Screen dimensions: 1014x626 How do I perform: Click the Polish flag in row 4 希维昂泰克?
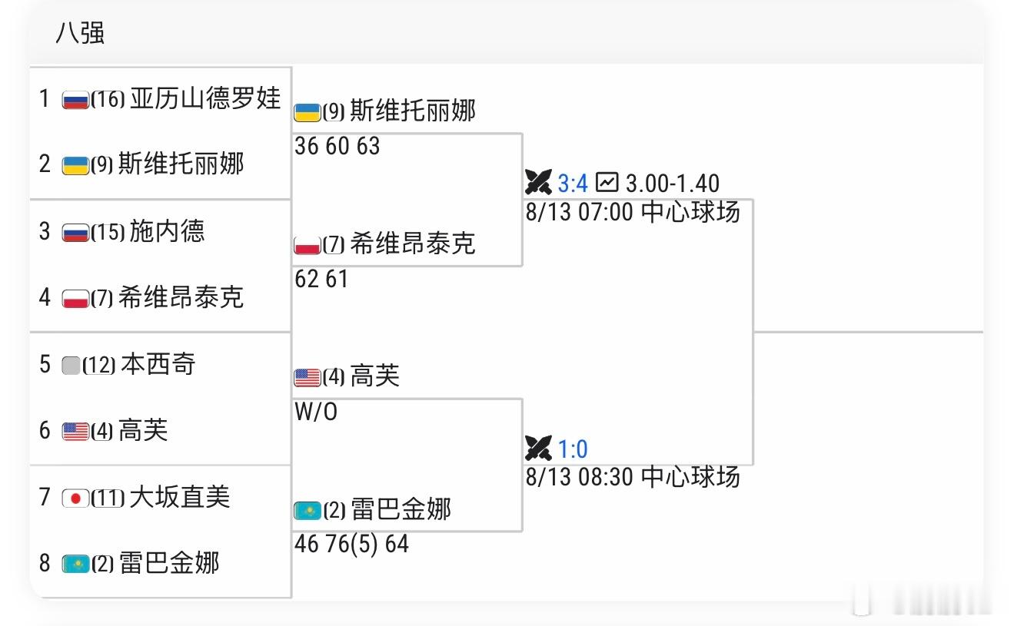(75, 299)
